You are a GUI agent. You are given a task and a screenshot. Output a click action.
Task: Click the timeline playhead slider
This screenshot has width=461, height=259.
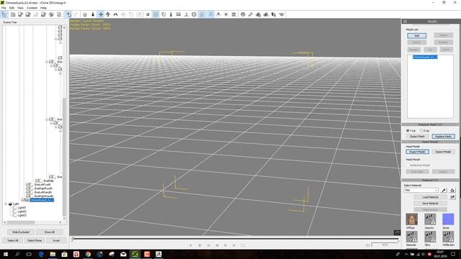pos(73,240)
